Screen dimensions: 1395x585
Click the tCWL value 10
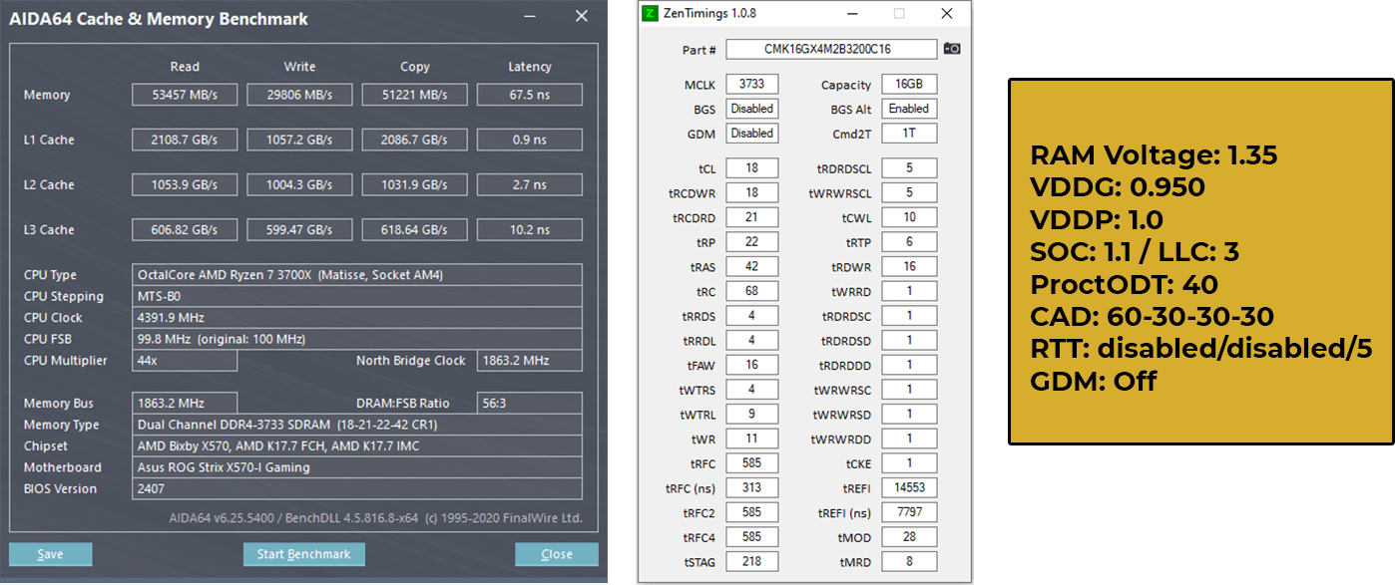click(908, 217)
